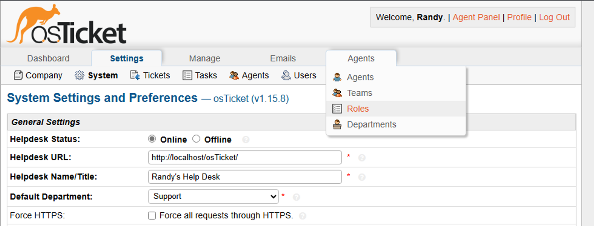Go to Company settings
Viewport: 594px width, 226px height.
[38, 75]
